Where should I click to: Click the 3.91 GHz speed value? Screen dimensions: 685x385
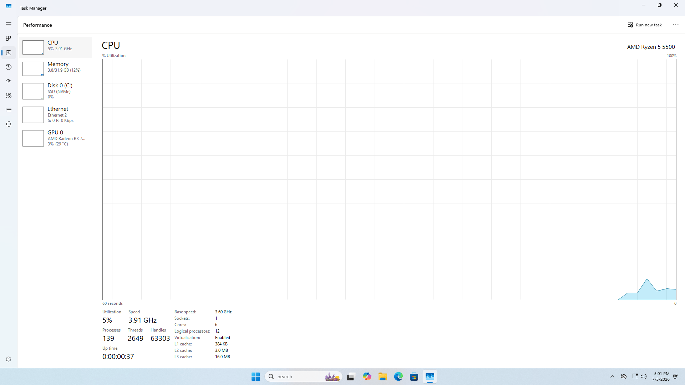tap(142, 320)
